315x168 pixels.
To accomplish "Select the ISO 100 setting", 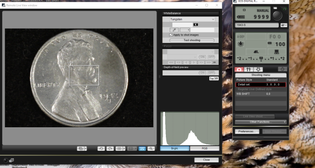I will point(277,44).
